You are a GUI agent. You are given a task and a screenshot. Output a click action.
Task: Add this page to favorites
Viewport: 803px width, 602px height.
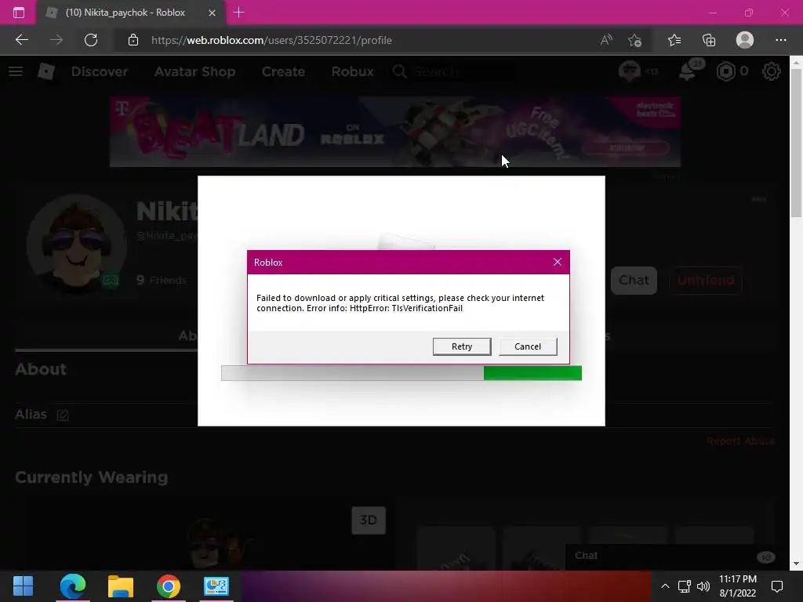click(635, 40)
